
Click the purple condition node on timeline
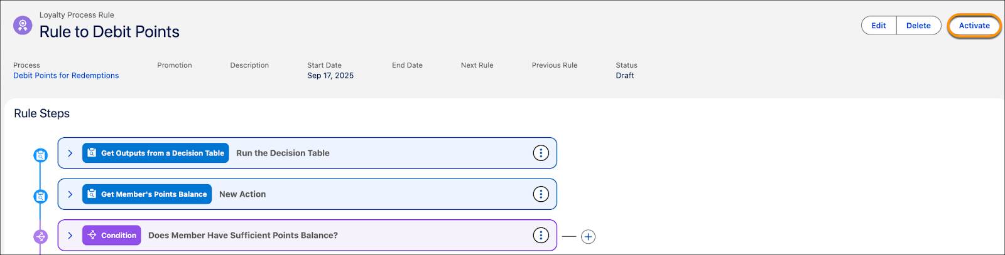(40, 237)
